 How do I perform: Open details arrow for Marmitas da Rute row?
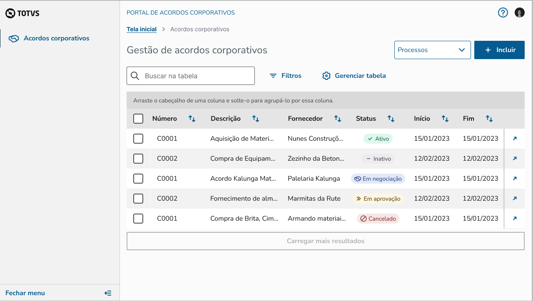tap(515, 199)
